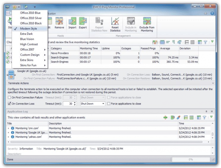The width and height of the screenshot is (221, 168).
Task: Increase the Connection Loss timeout value
Action: pos(75,102)
